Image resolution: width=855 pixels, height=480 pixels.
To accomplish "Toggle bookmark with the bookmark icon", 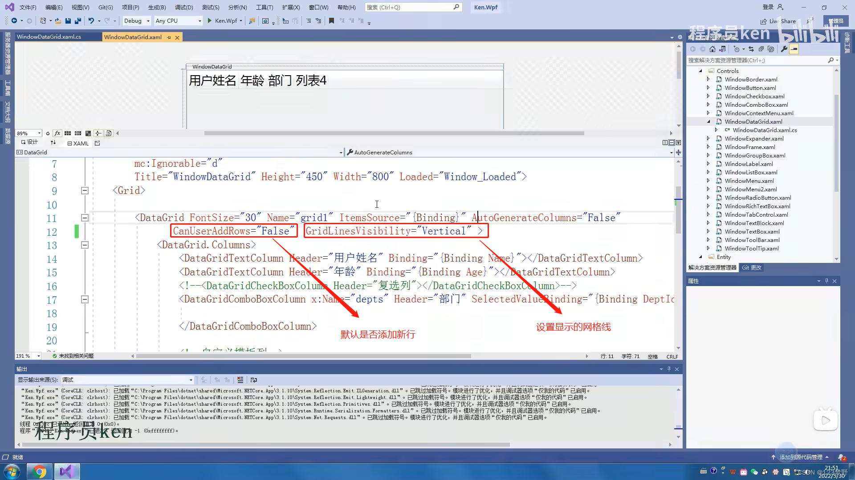I will click(331, 20).
